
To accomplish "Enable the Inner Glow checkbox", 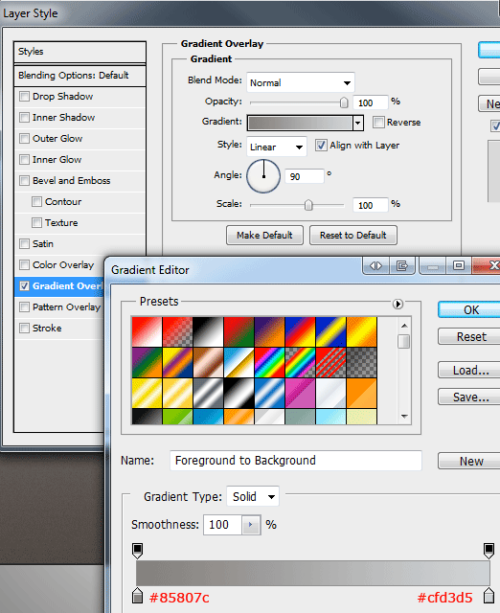I will 24,160.
